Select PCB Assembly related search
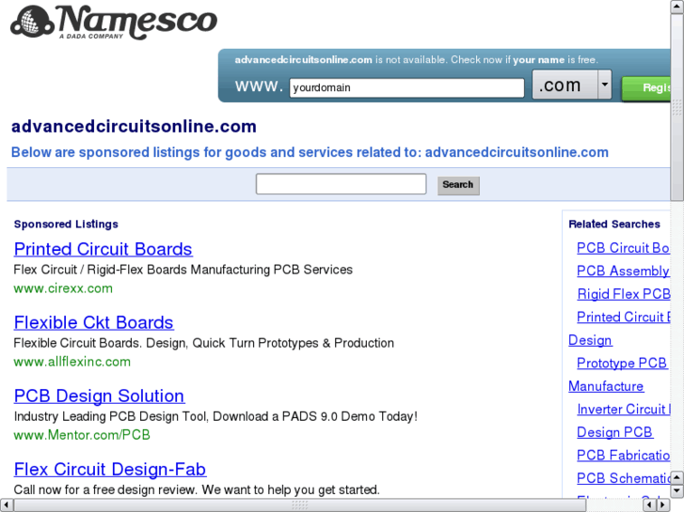The width and height of the screenshot is (684, 512). click(x=622, y=272)
